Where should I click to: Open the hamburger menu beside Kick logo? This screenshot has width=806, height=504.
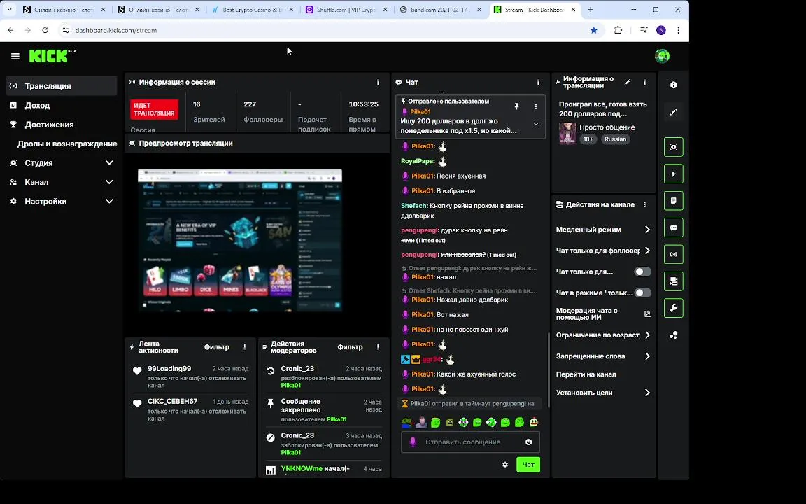[x=15, y=56]
